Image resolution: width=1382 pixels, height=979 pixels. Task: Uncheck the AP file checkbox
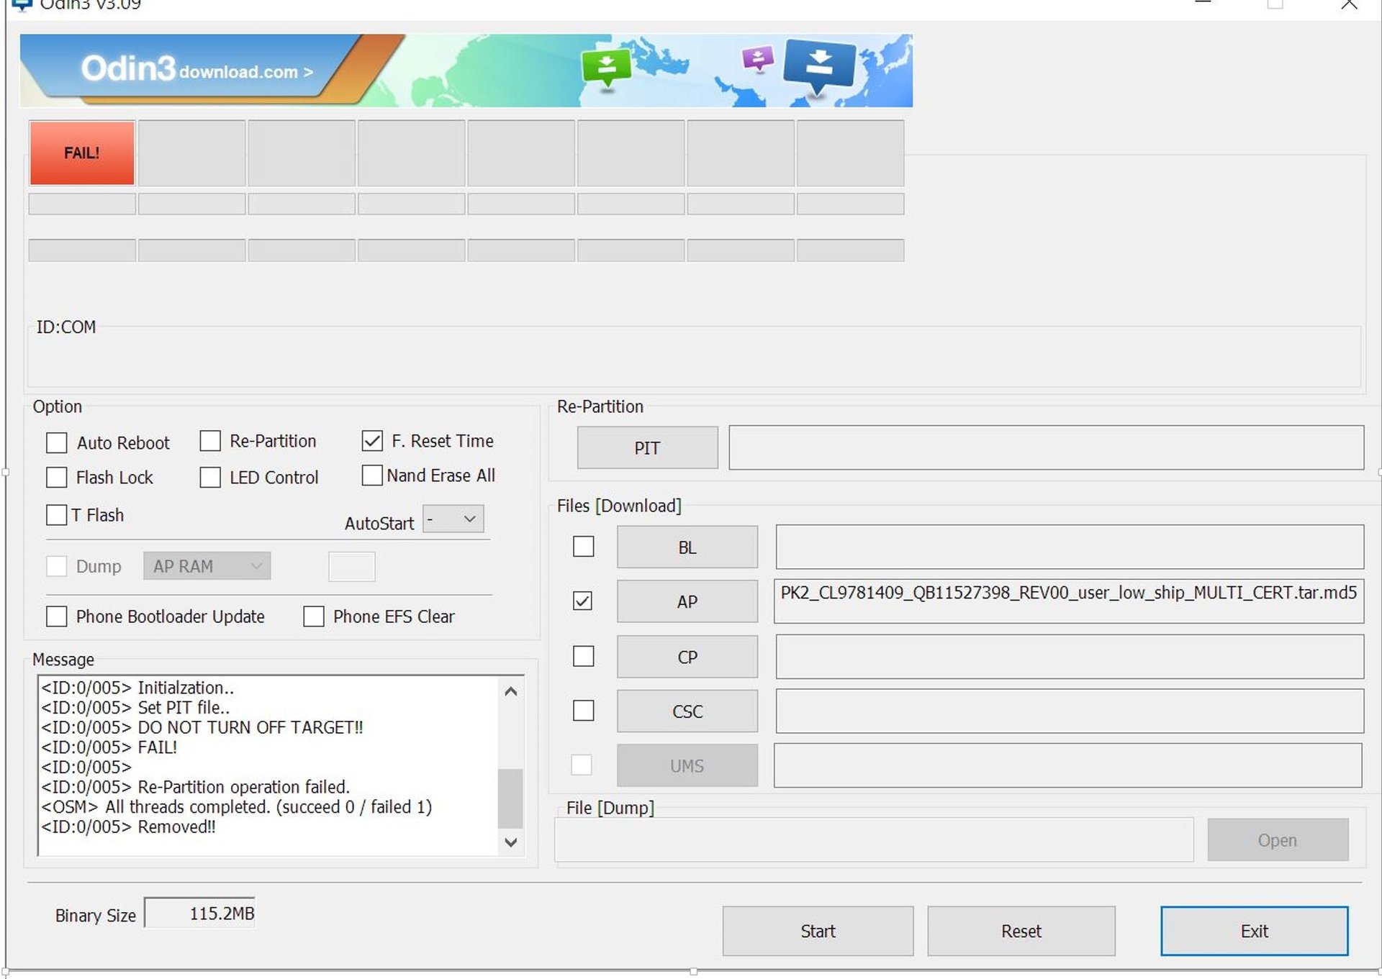click(x=583, y=601)
